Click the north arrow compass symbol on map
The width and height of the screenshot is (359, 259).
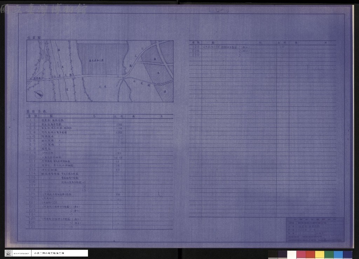[39, 94]
